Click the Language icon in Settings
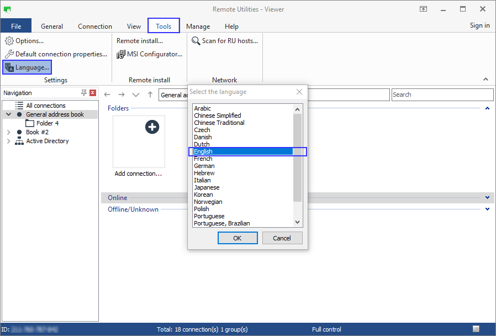 click(9, 67)
